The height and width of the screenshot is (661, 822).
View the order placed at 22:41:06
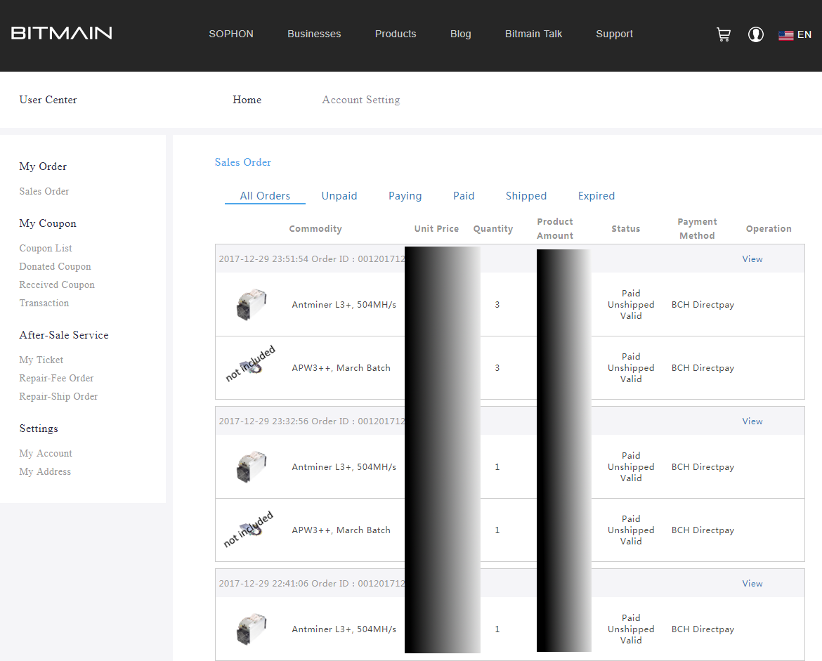click(752, 584)
